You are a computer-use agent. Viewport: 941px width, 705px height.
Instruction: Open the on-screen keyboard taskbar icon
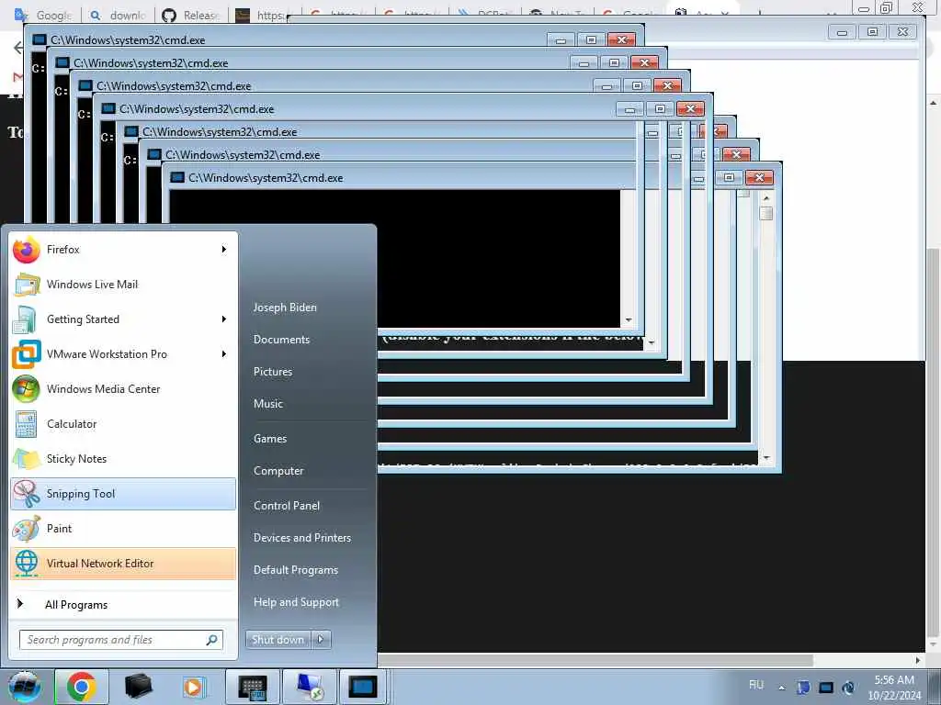pos(252,687)
